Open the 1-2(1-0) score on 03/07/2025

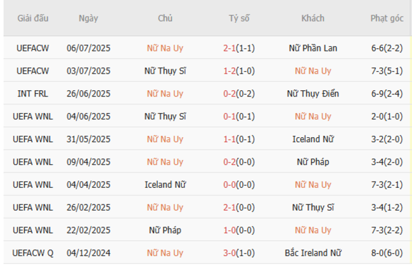[239, 71]
